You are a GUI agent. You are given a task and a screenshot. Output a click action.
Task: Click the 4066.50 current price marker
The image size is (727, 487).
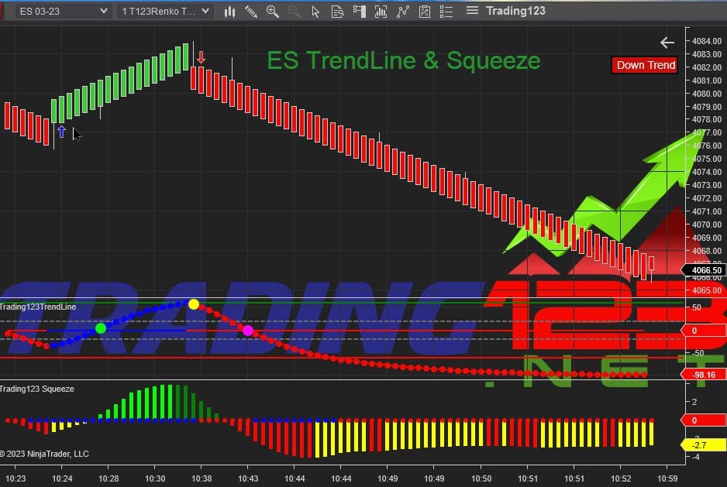click(705, 270)
